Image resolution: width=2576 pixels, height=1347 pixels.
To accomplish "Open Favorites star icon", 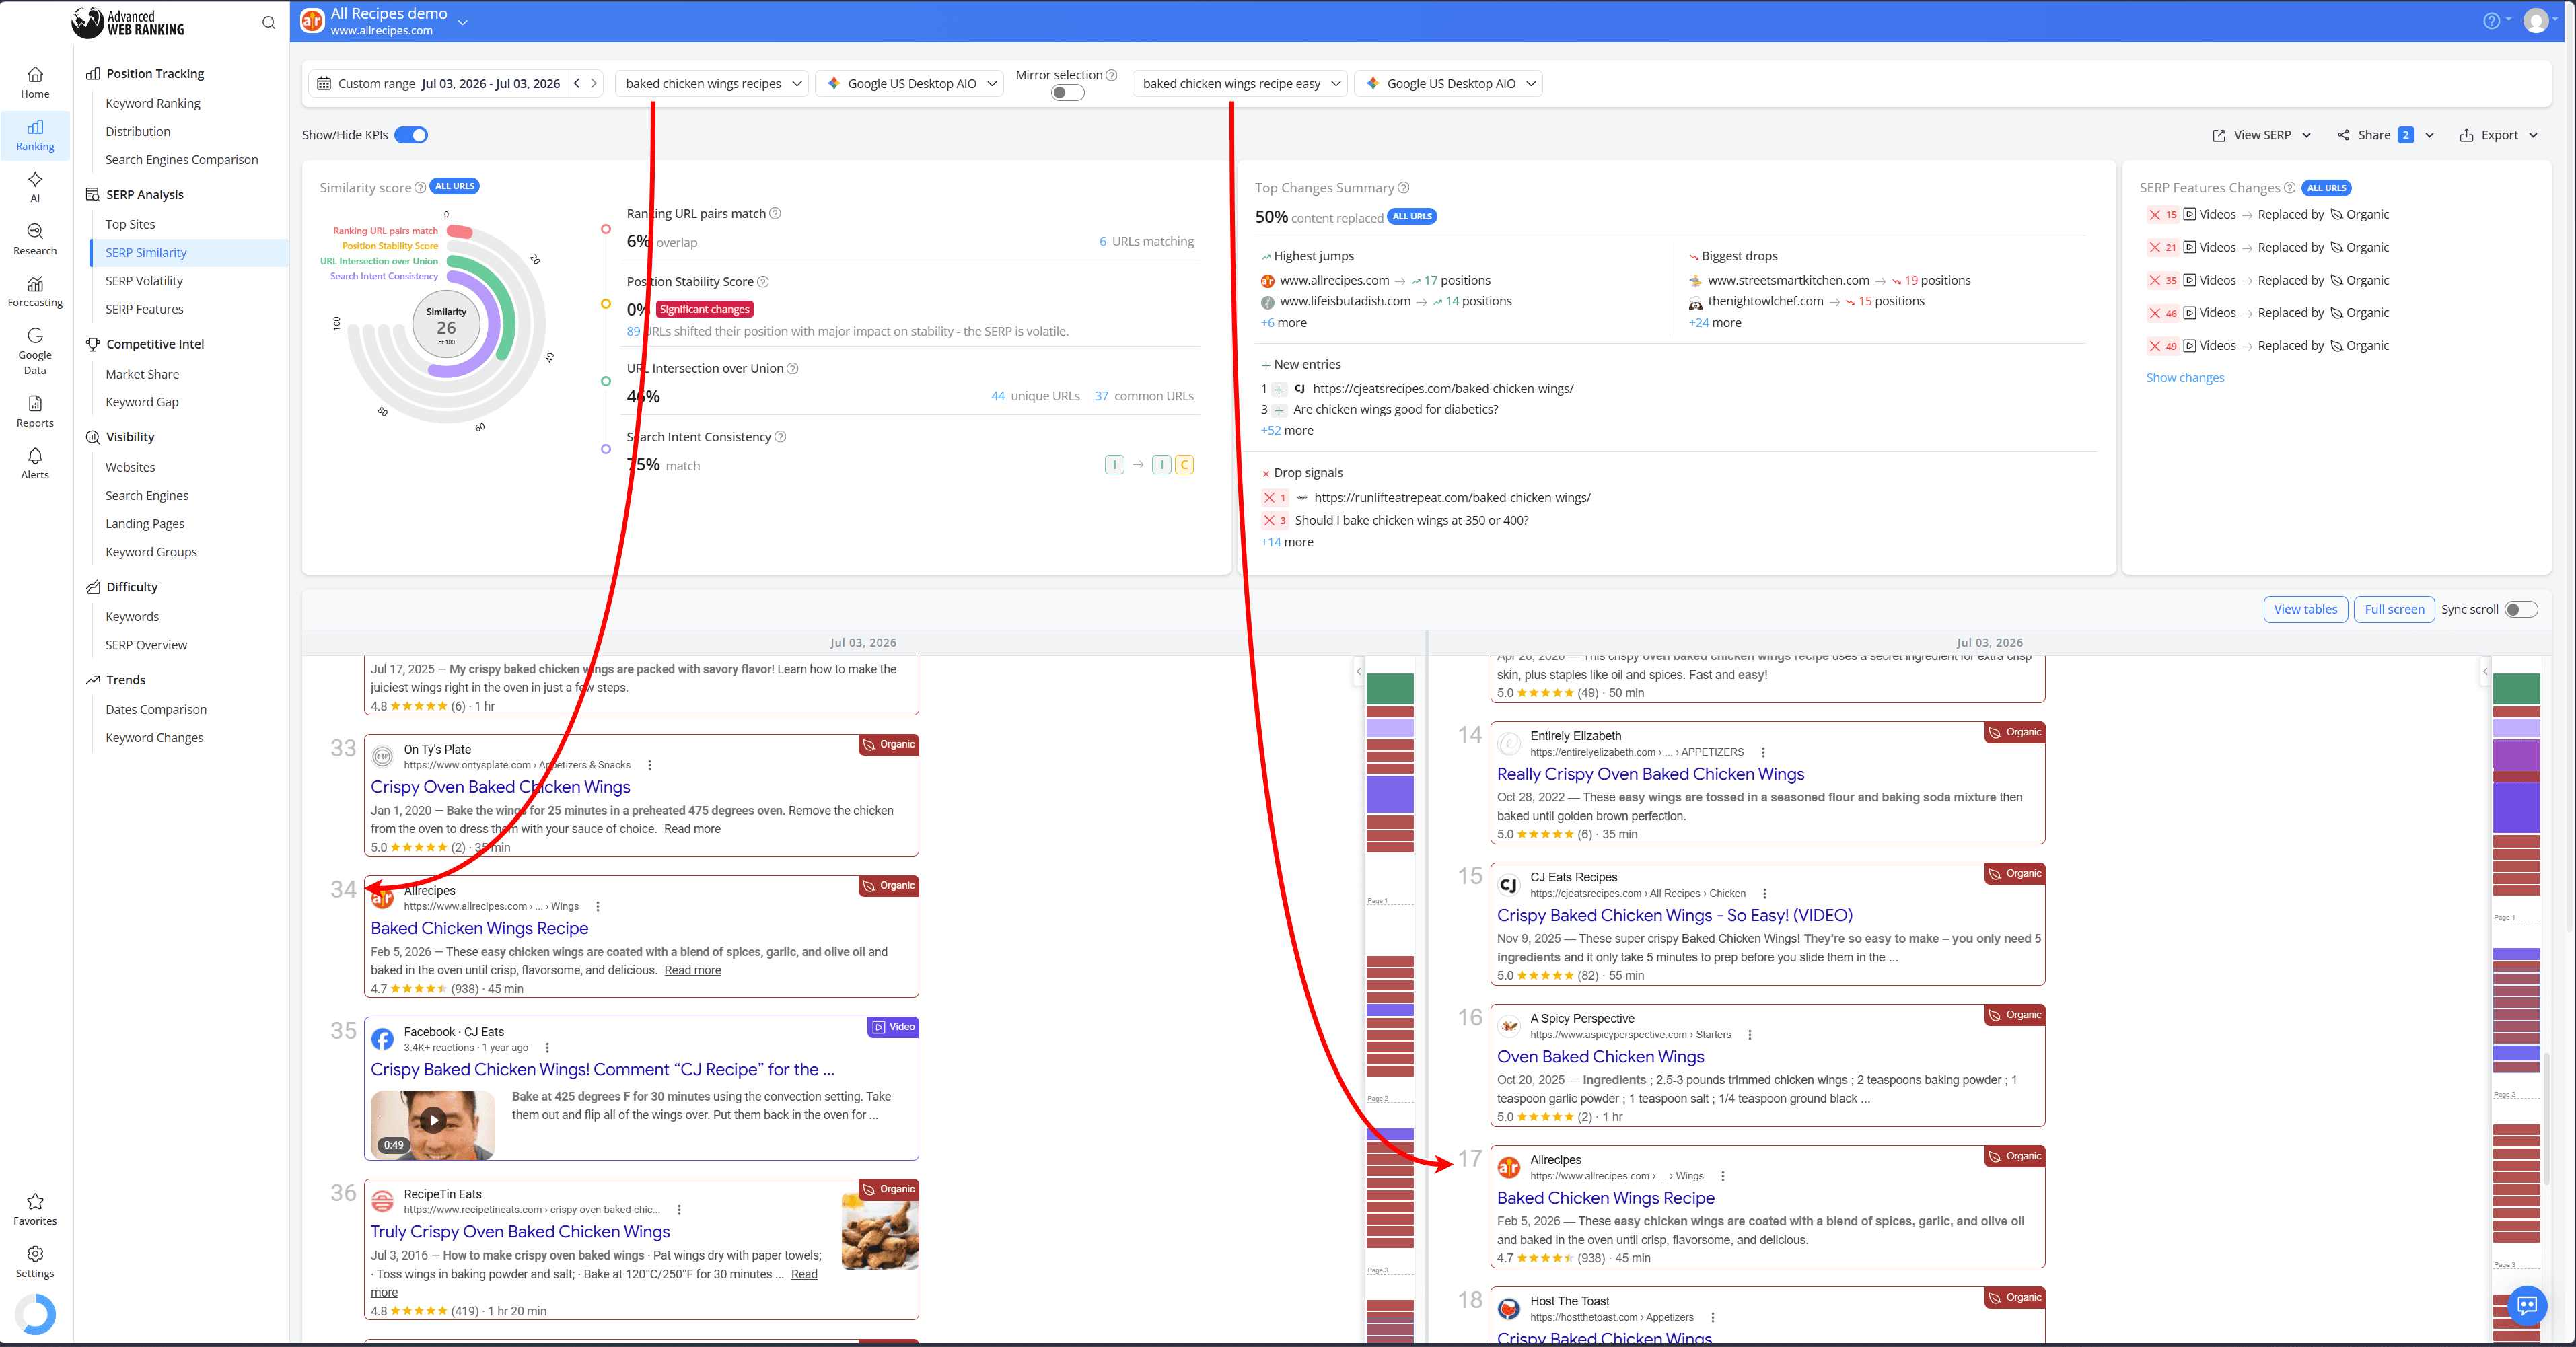I will (35, 1209).
